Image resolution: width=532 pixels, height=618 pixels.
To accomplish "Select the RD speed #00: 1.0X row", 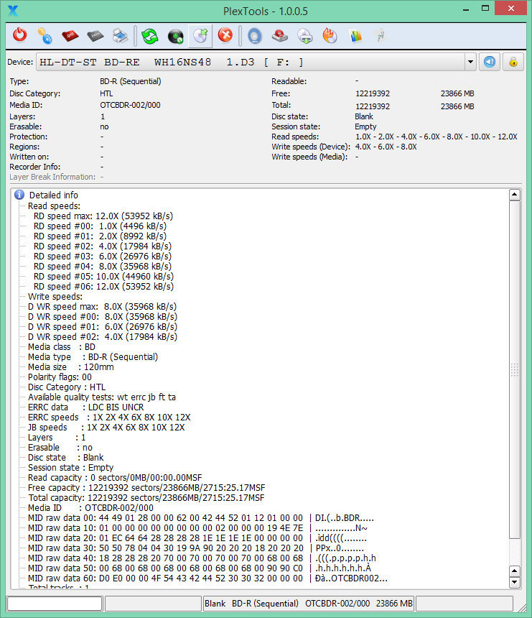I will [100, 226].
